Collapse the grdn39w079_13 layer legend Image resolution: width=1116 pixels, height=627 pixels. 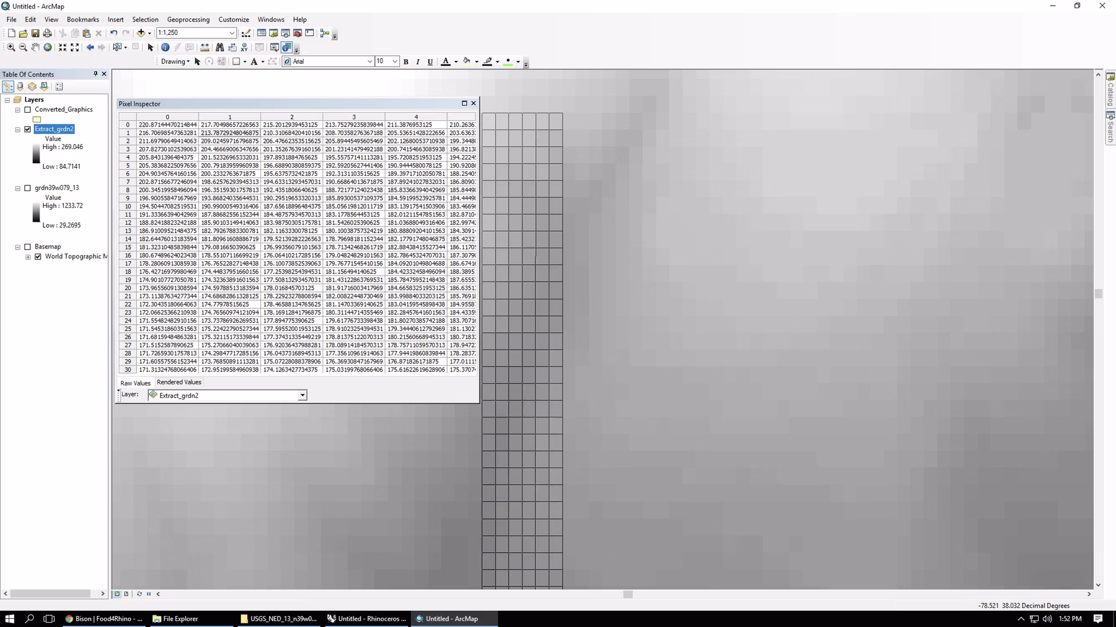(17, 188)
